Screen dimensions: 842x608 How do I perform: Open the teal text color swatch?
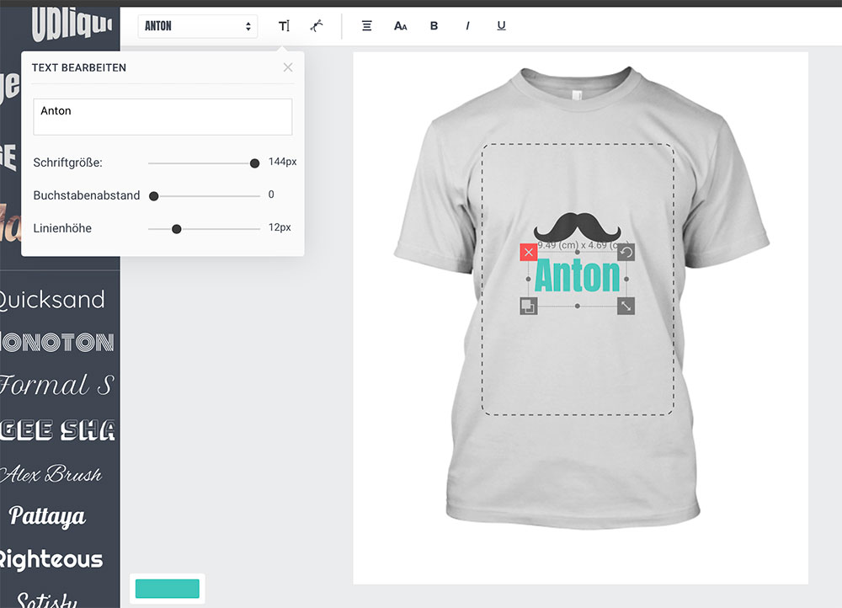[x=168, y=589]
